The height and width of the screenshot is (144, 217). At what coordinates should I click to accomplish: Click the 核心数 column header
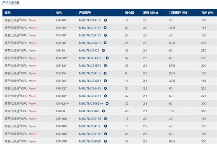point(129,13)
